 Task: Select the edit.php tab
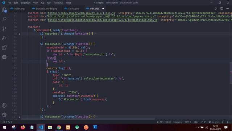click(x=94, y=9)
